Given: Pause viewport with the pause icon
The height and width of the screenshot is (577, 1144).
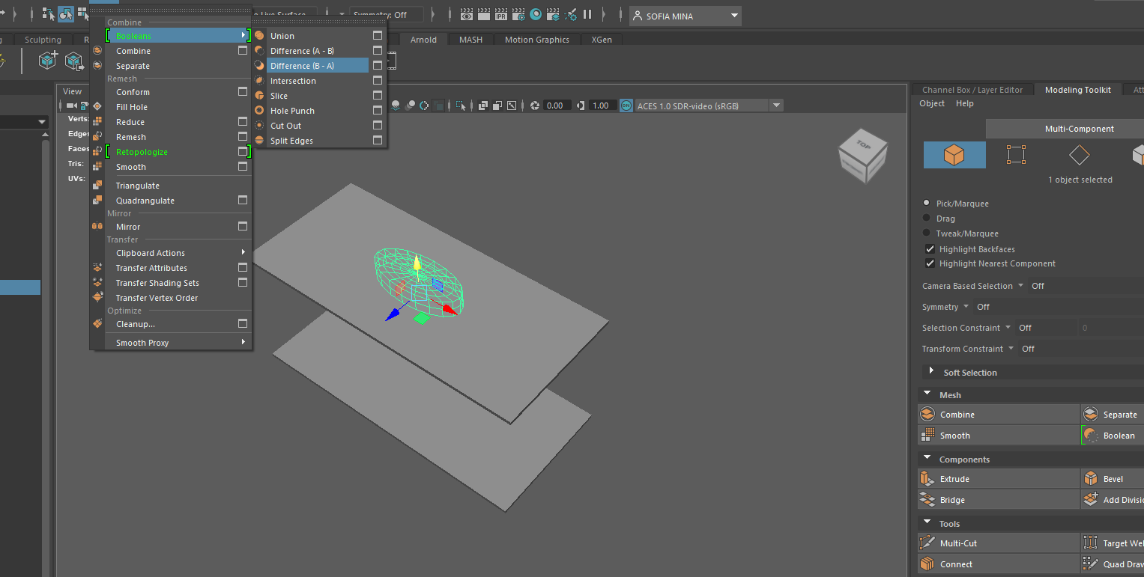Looking at the screenshot, I should coord(587,15).
